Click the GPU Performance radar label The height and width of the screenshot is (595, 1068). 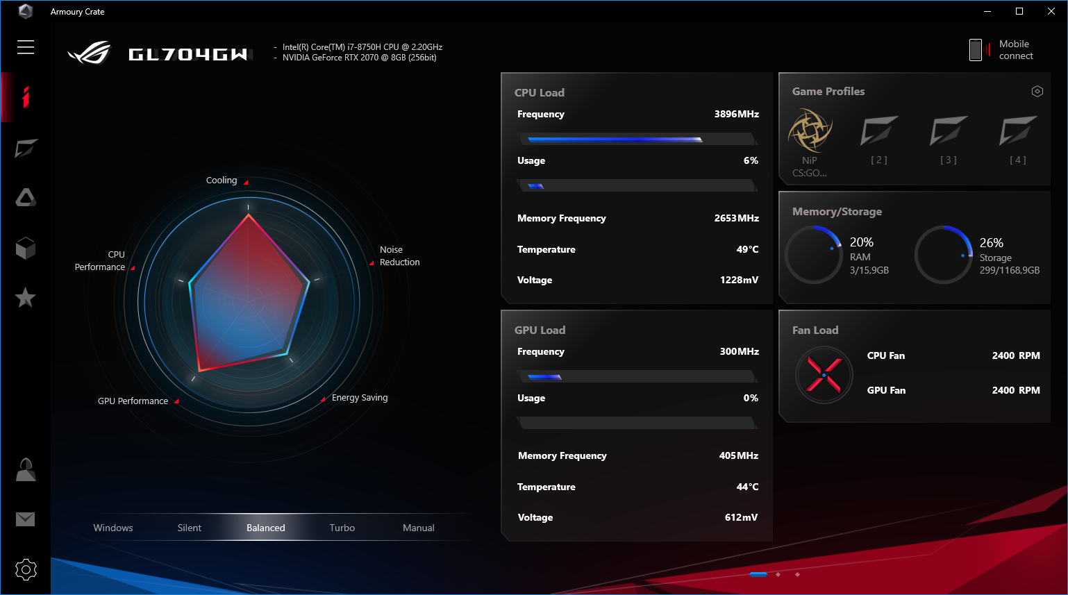[x=133, y=401]
